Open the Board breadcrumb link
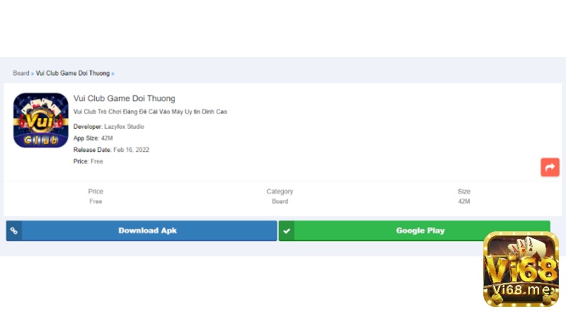Screen dimensions: 566x314 pos(21,74)
